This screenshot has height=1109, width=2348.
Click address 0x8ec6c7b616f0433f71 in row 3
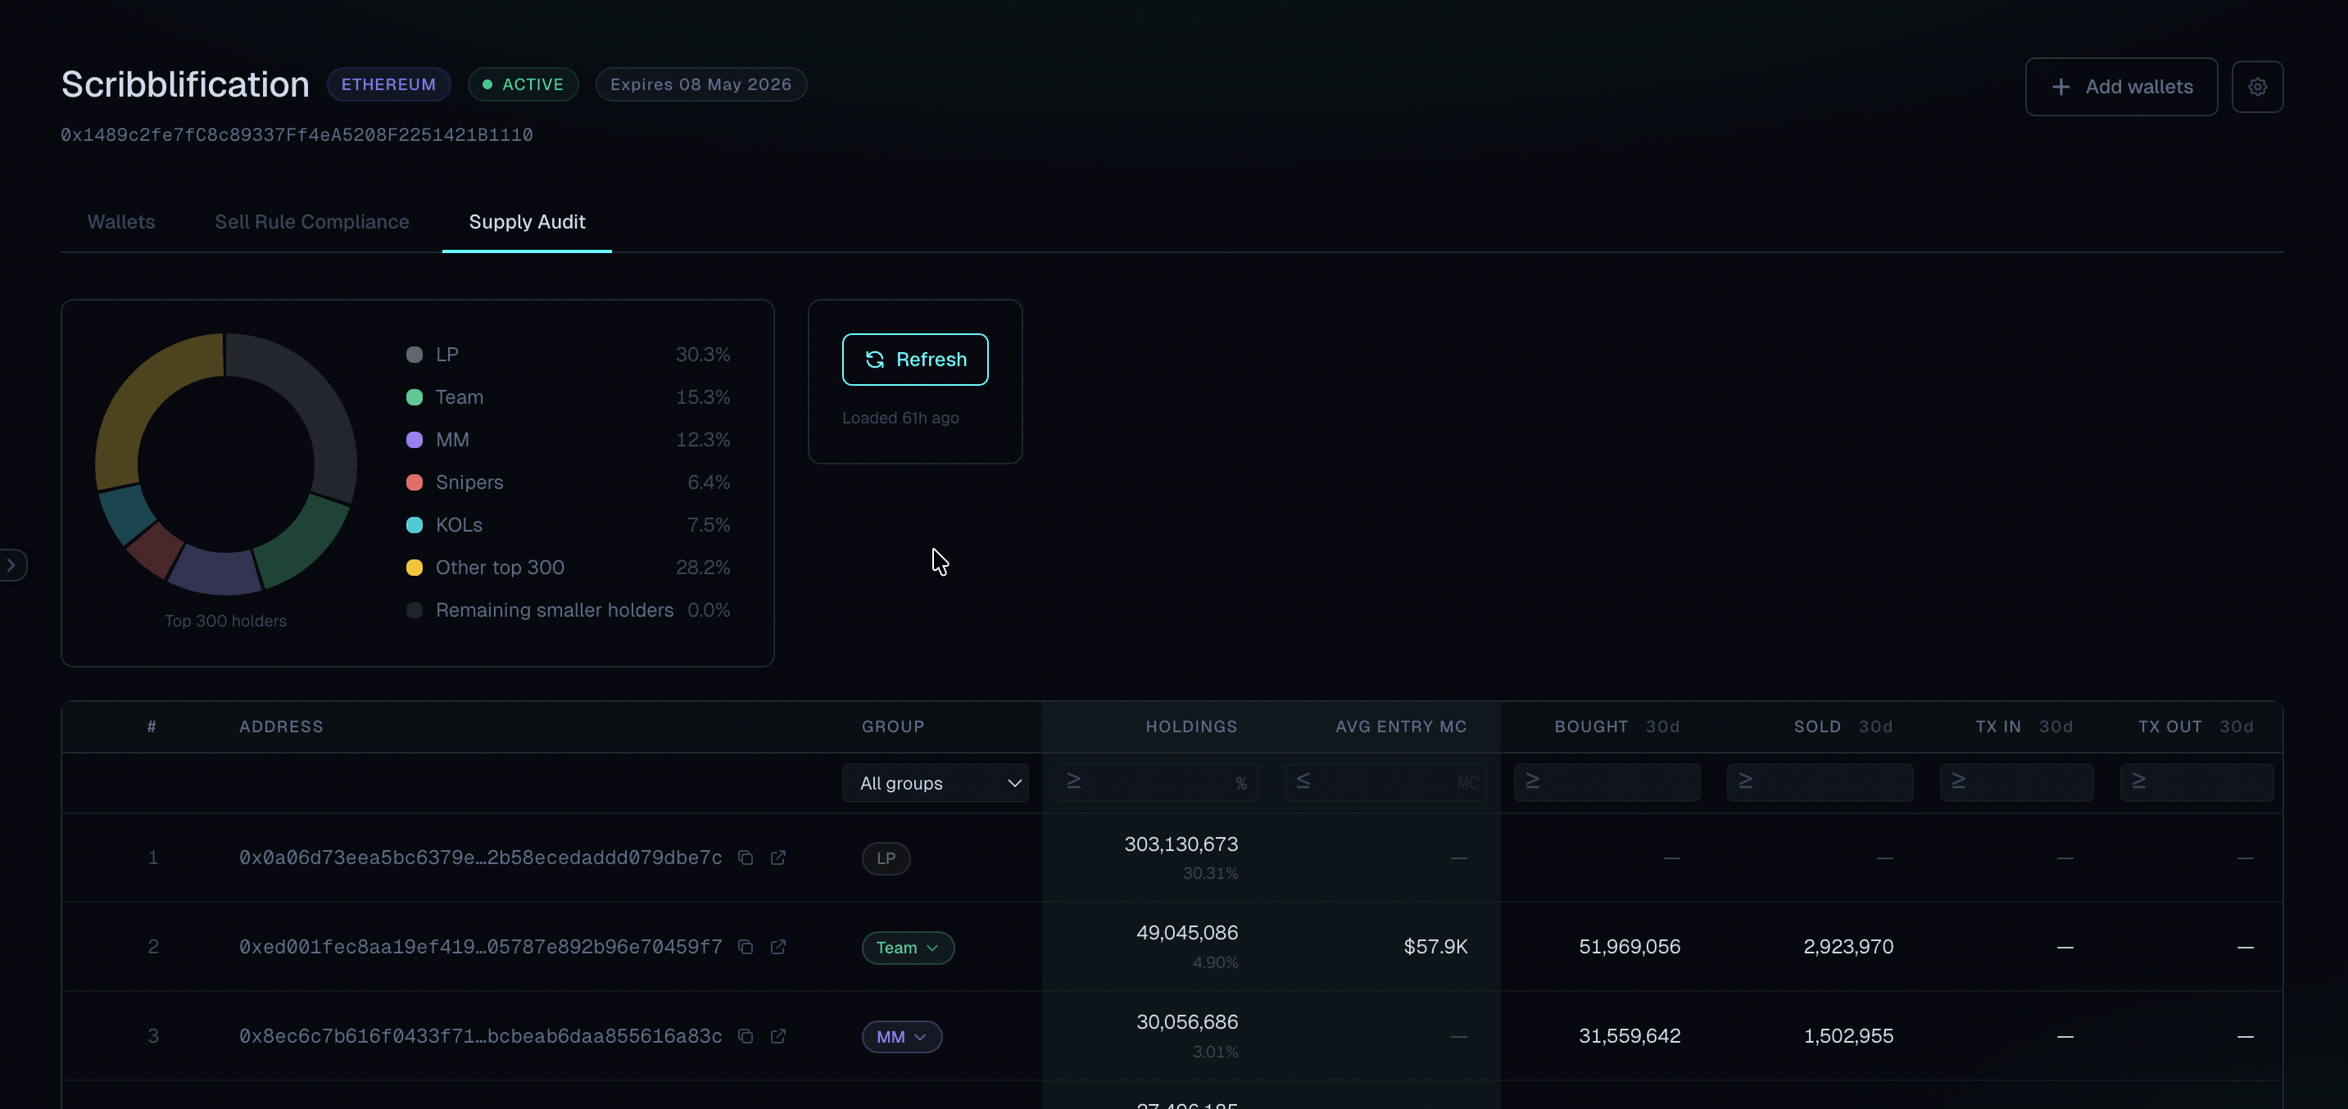tap(480, 1036)
